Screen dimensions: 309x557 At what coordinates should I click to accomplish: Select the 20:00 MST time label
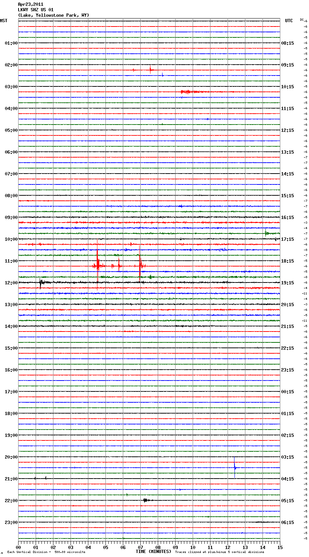pos(11,457)
